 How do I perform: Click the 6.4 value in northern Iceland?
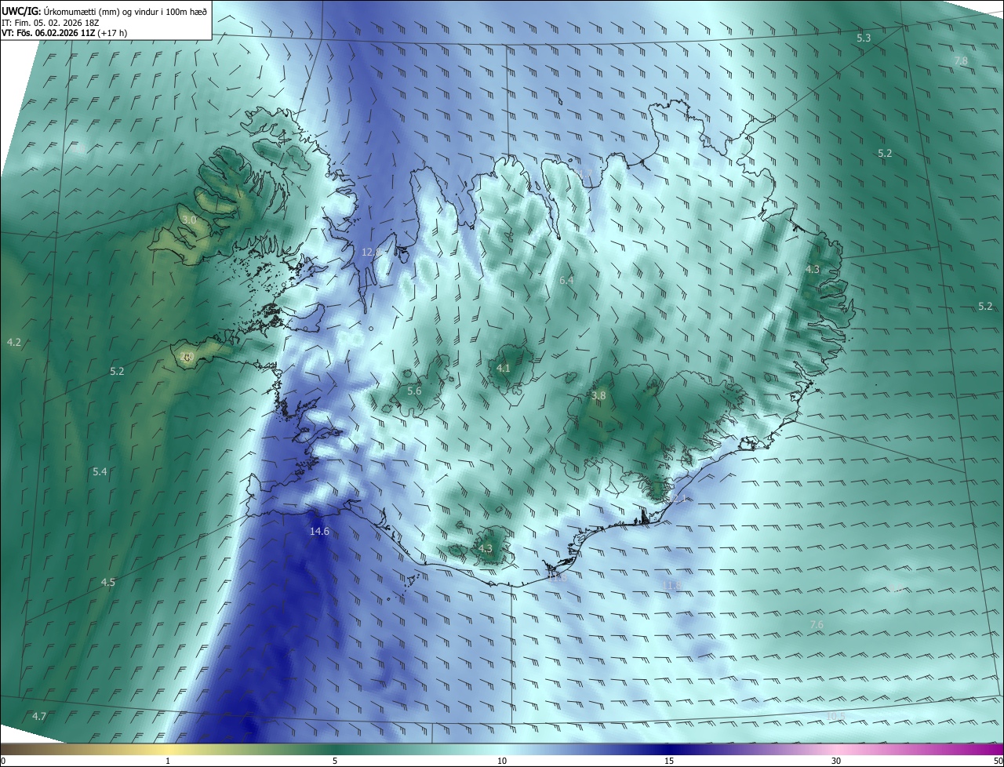coord(566,280)
